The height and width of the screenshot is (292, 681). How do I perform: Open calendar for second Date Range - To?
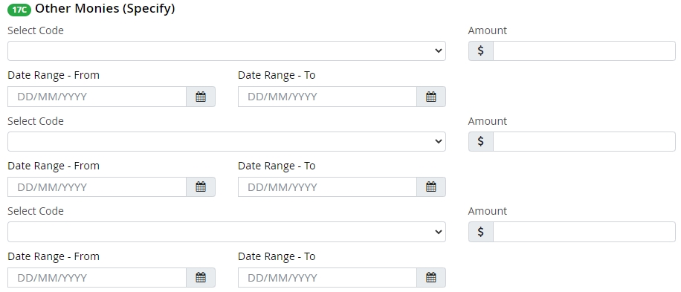pos(431,187)
